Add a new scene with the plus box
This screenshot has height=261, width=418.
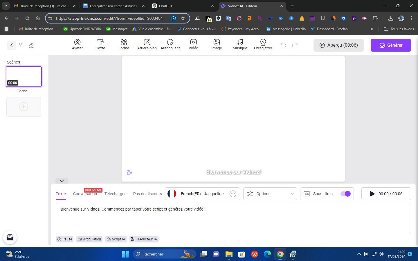tap(24, 107)
